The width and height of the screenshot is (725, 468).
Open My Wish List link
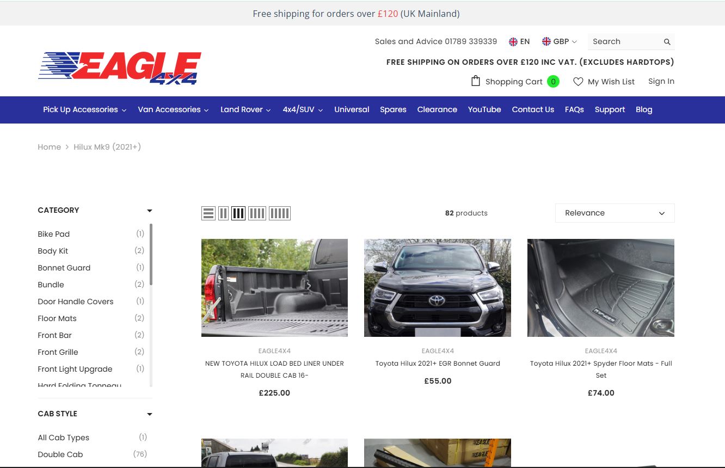coord(611,82)
